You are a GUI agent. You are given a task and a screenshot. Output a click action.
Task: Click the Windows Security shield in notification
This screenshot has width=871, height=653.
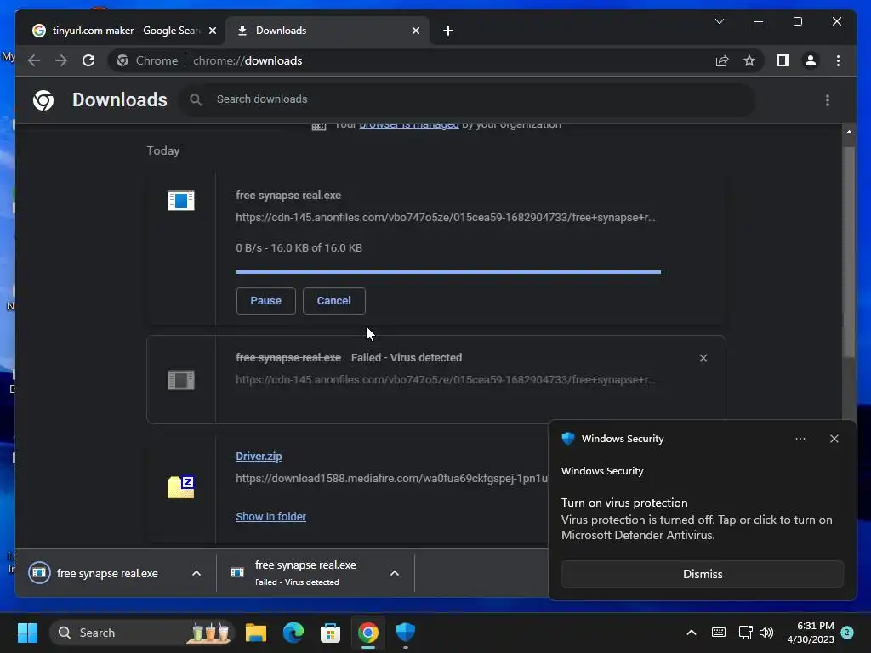(x=567, y=439)
